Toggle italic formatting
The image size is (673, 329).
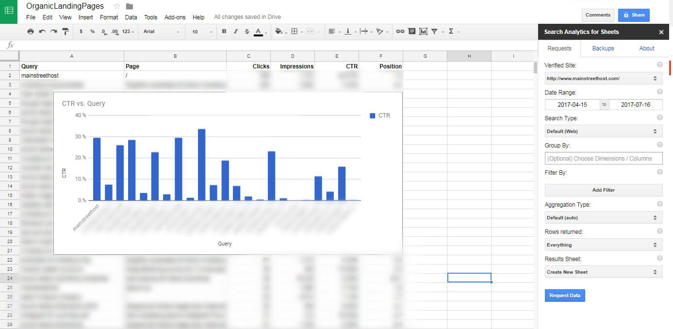pyautogui.click(x=236, y=32)
